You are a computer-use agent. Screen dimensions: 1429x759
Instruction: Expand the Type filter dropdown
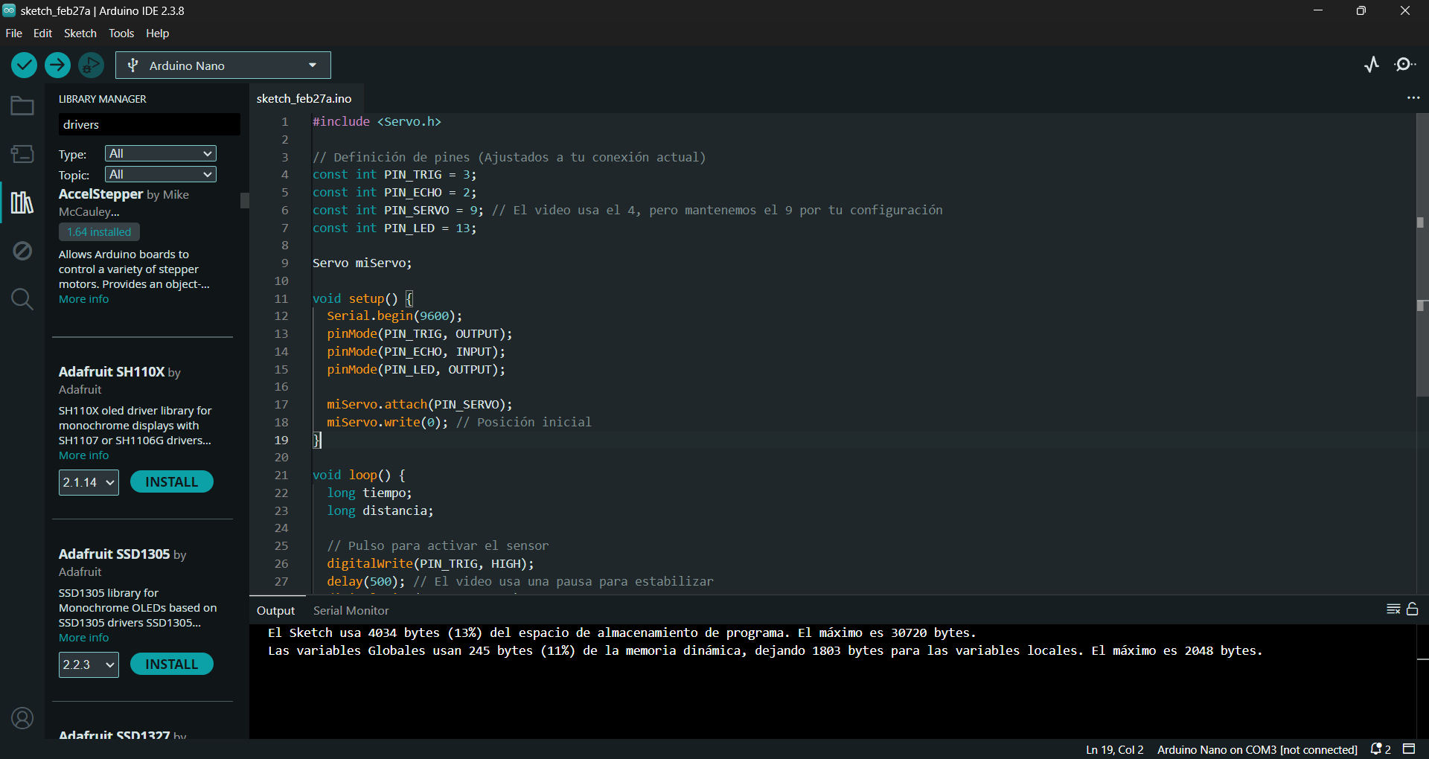[x=160, y=154]
